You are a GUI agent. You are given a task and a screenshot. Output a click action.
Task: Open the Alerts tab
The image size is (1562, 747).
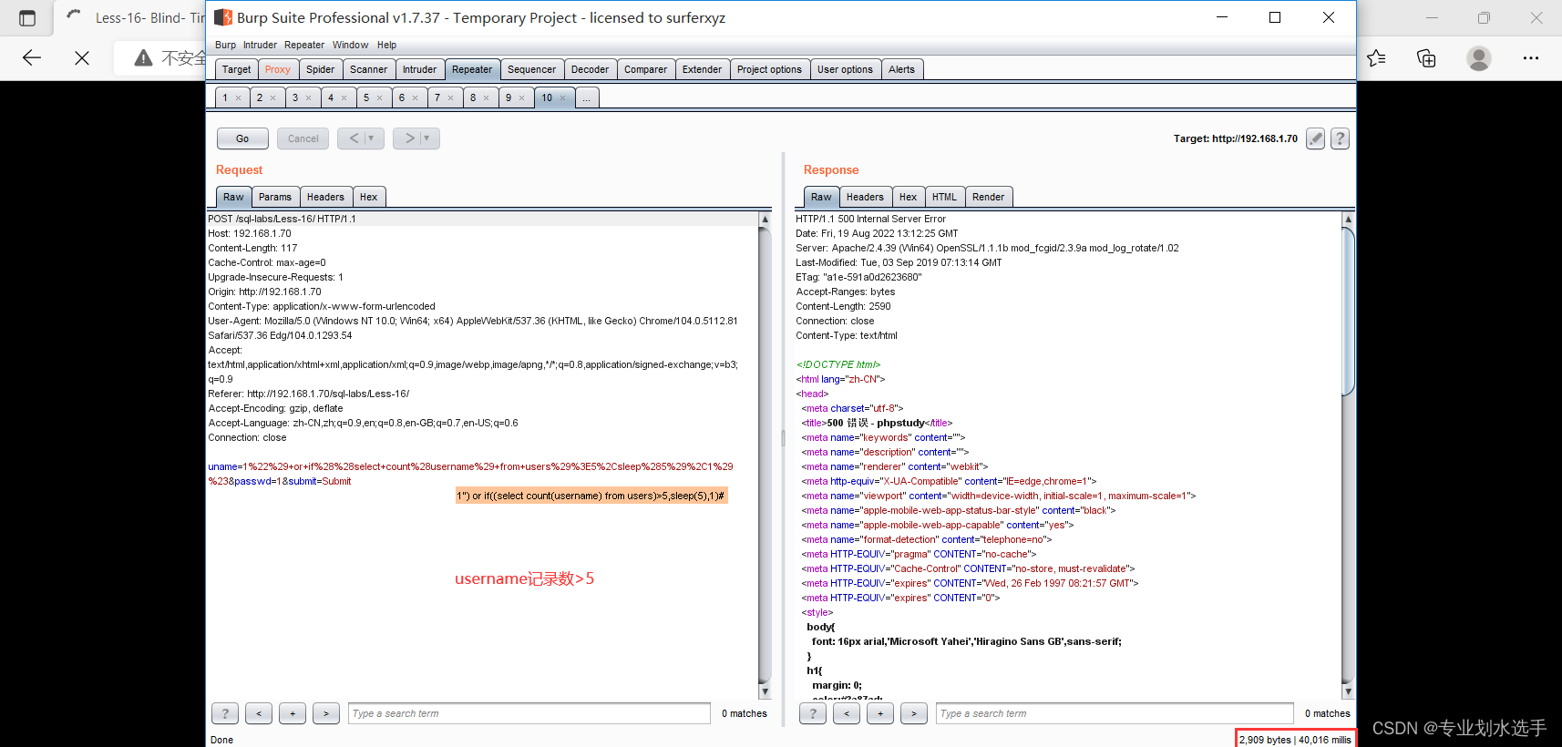901,69
